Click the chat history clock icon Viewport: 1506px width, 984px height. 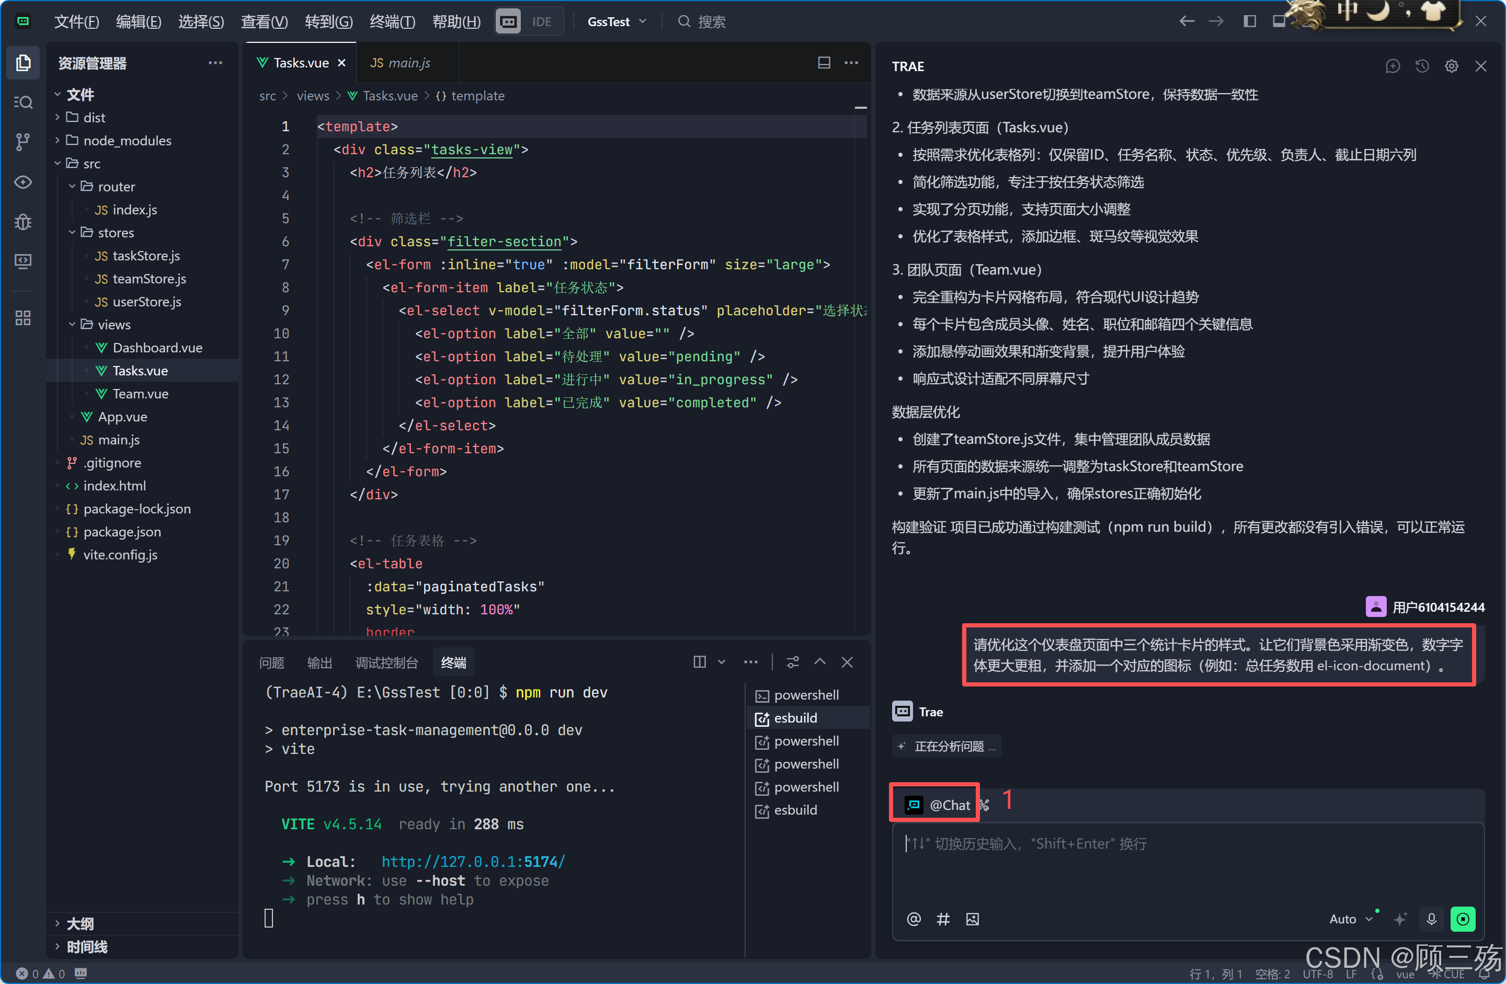(x=1422, y=66)
